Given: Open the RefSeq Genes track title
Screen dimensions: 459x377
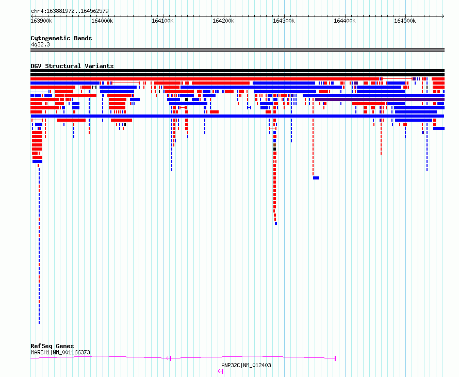Looking at the screenshot, I should point(52,346).
